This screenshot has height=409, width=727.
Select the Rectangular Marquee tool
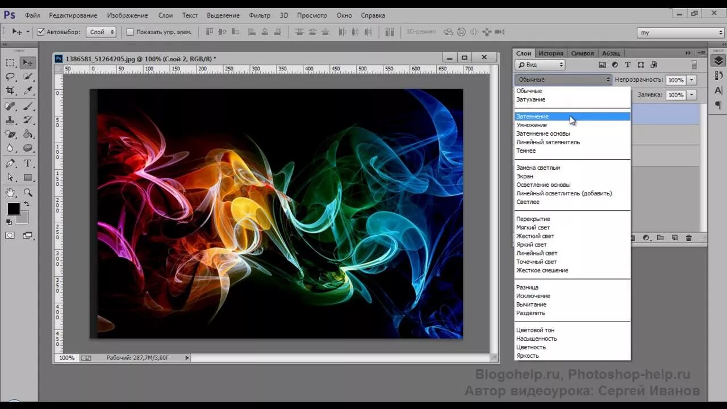point(10,62)
